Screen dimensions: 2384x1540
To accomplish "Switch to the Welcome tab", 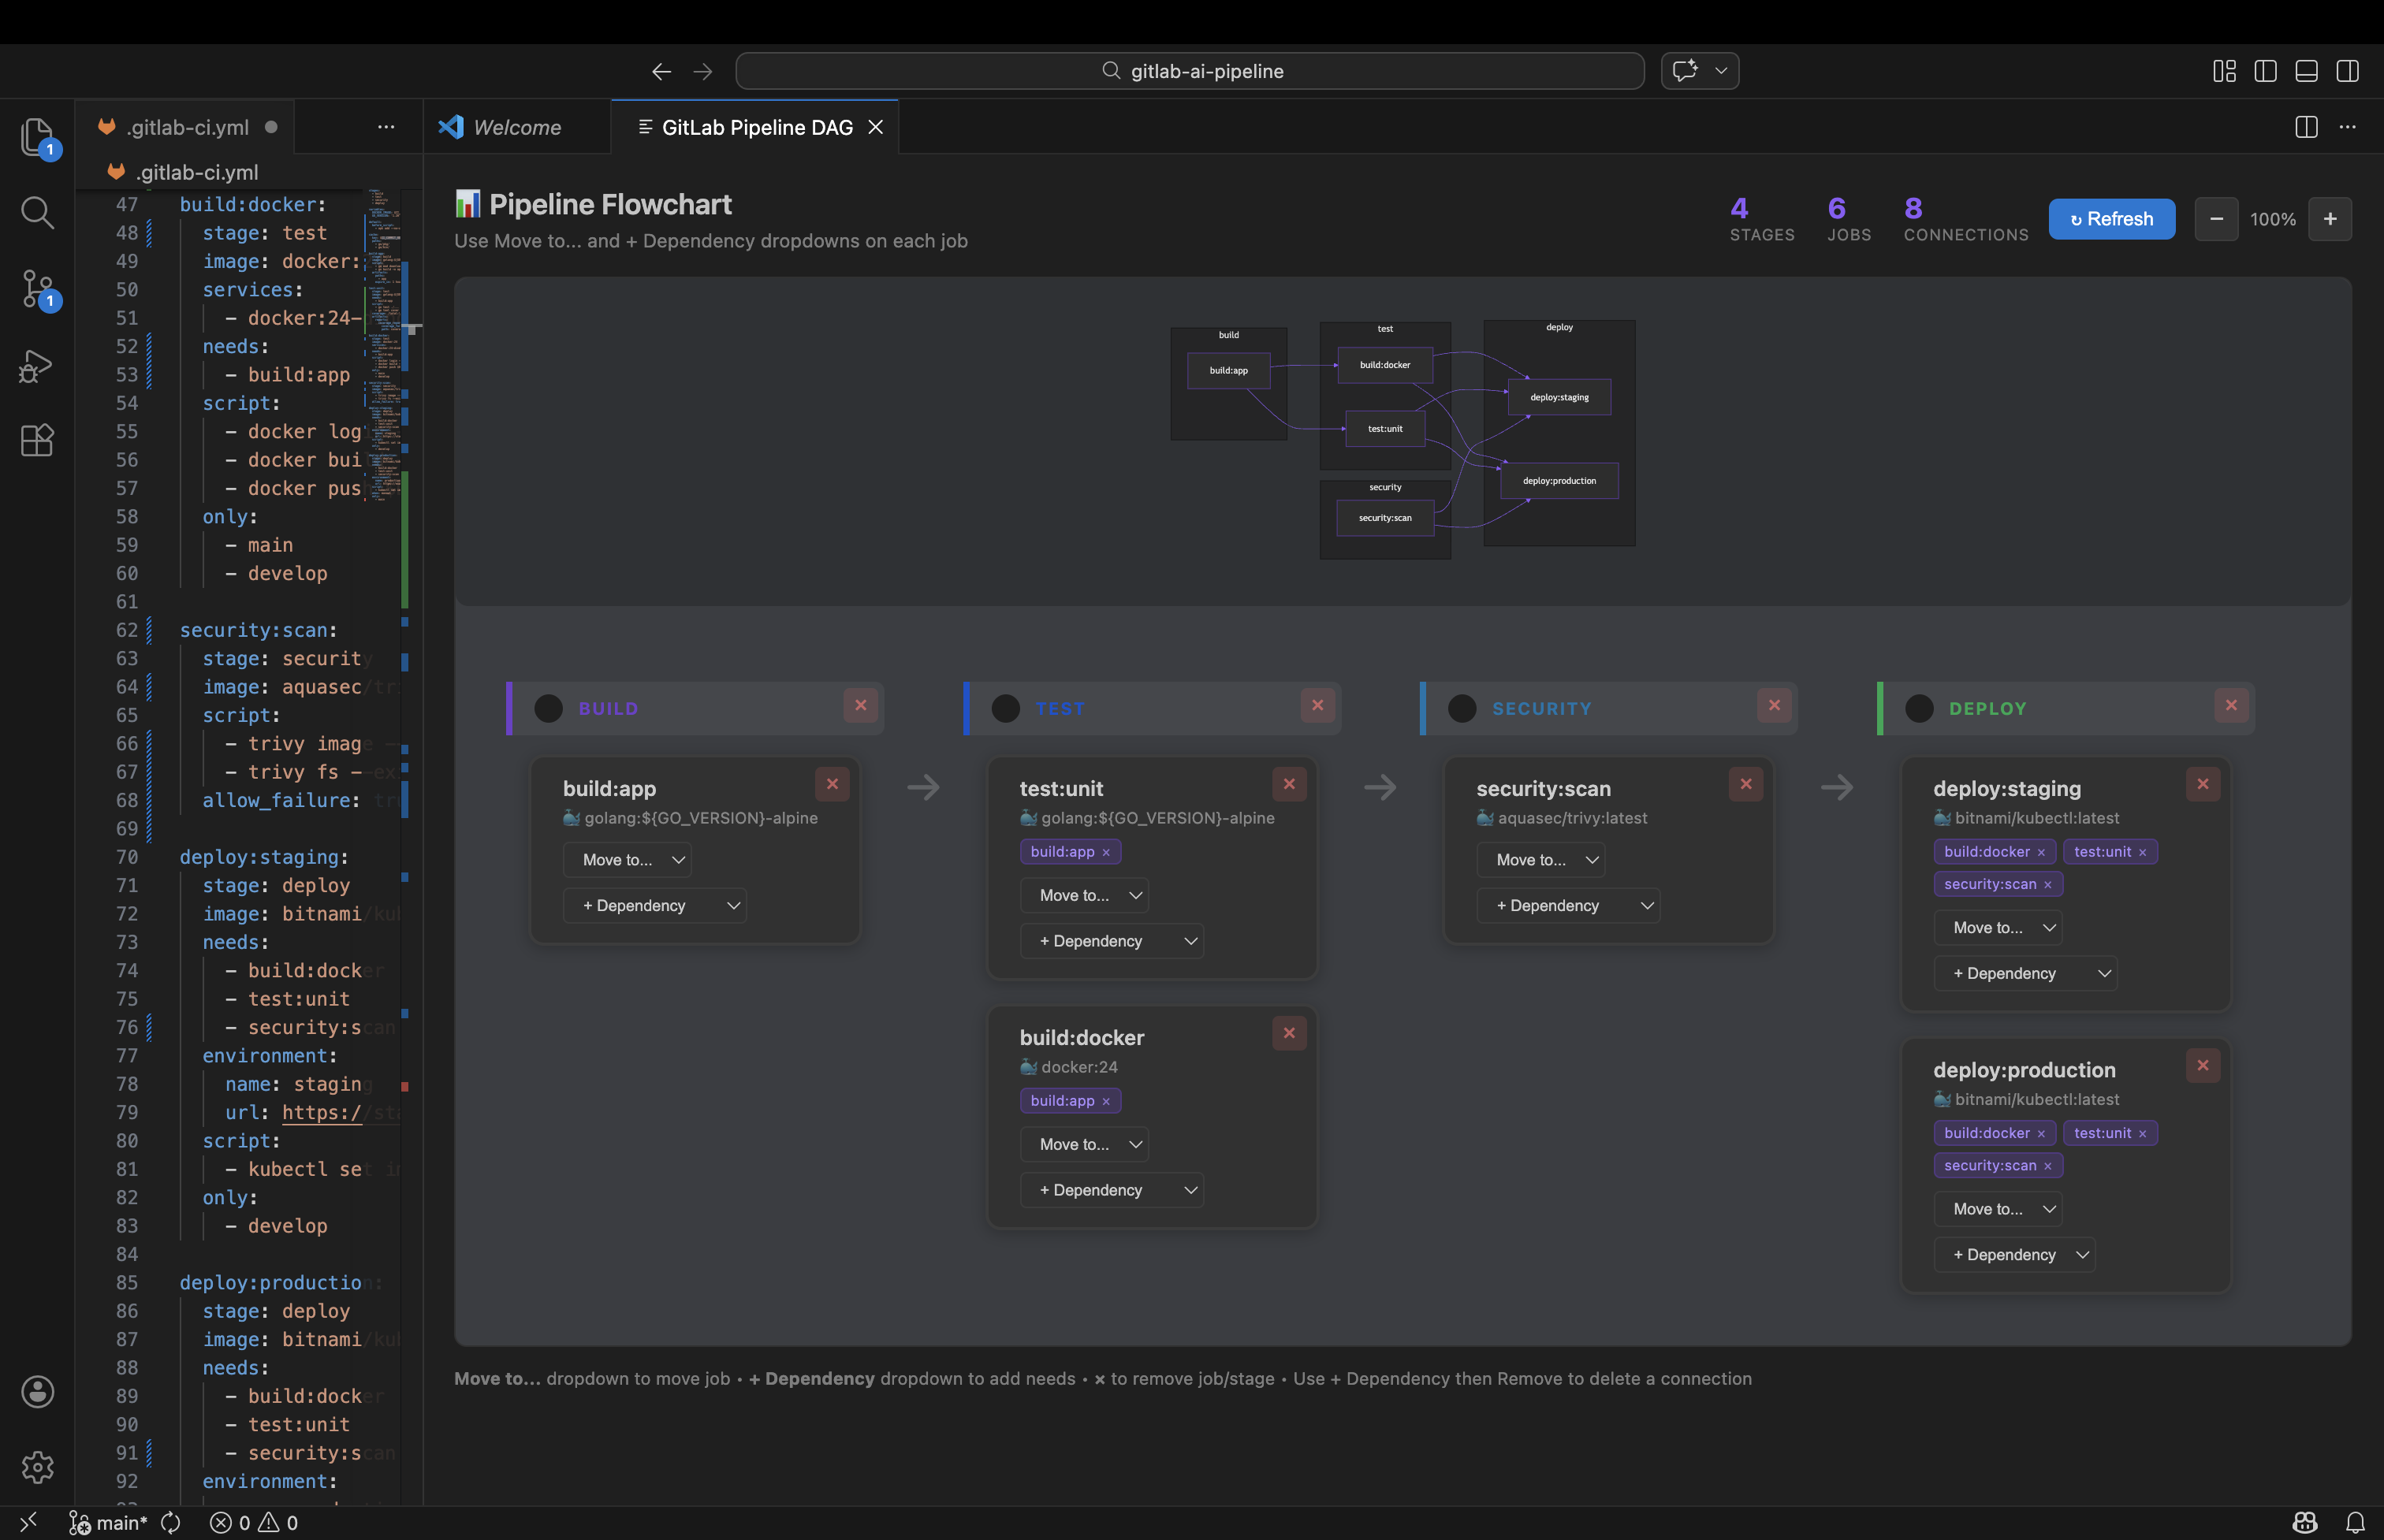I will pyautogui.click(x=516, y=127).
